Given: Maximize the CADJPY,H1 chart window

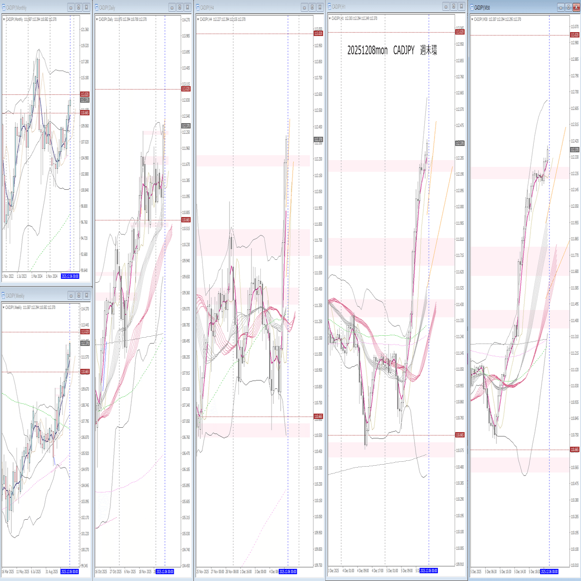Looking at the screenshot, I should (454, 6).
